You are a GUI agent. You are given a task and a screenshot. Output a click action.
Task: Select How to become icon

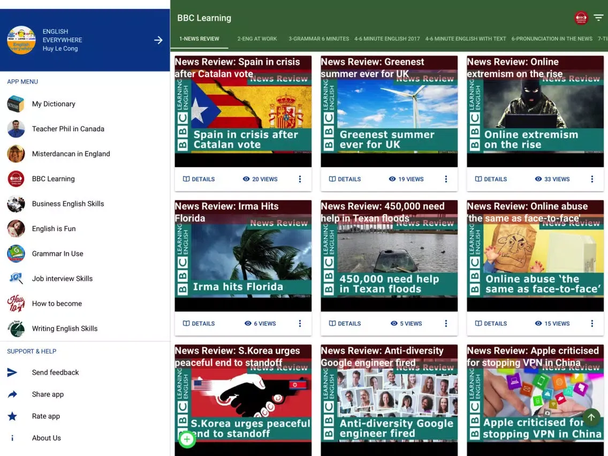(16, 303)
